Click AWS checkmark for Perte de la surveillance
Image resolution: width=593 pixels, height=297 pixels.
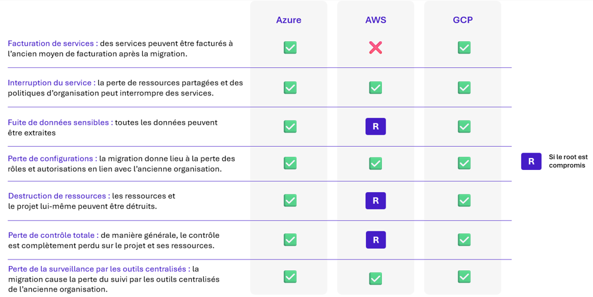375,279
